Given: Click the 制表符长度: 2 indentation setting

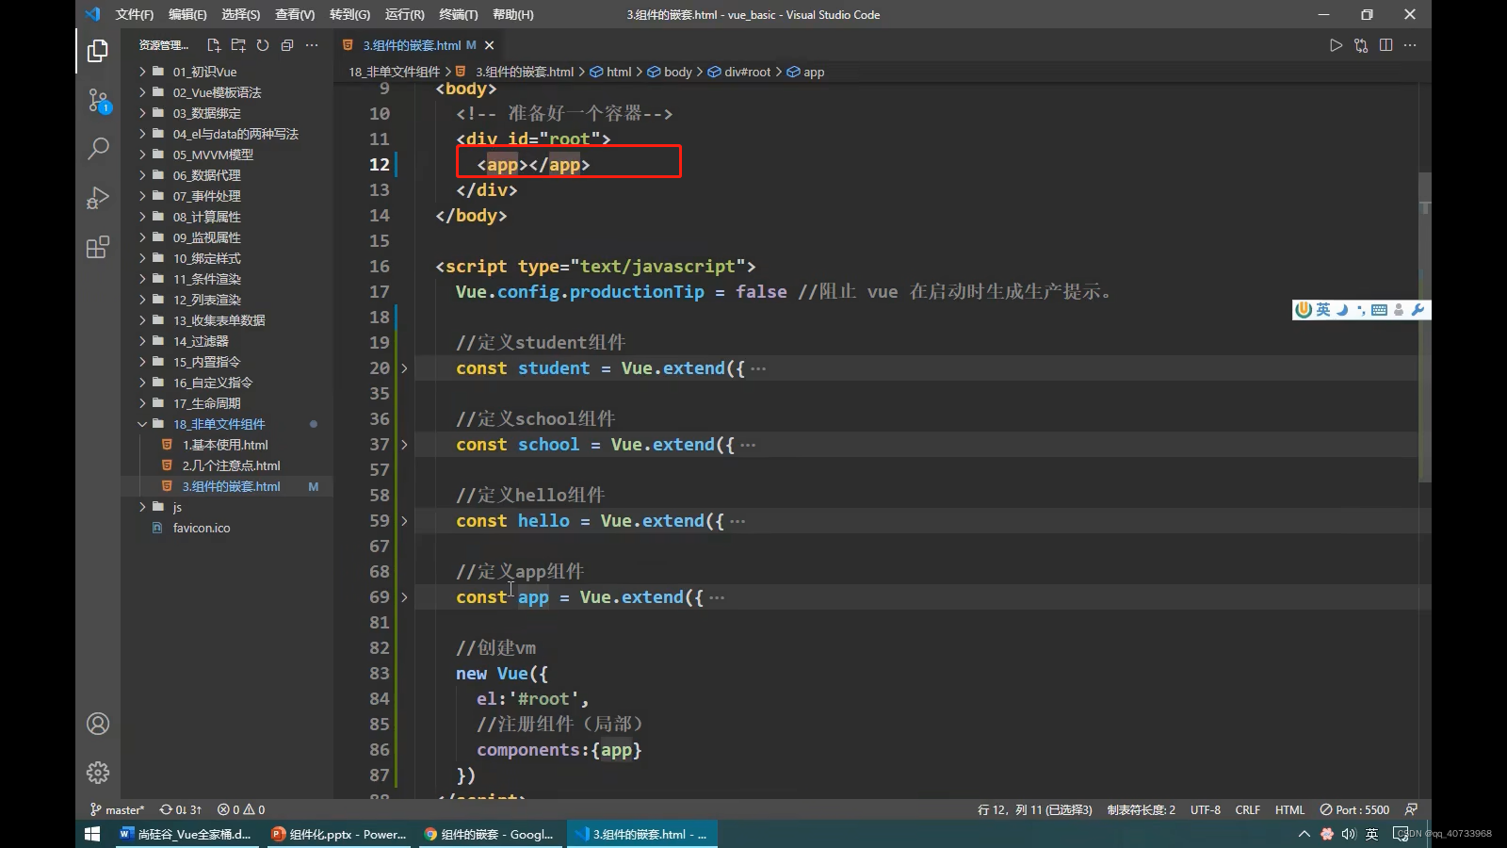Looking at the screenshot, I should tap(1141, 809).
